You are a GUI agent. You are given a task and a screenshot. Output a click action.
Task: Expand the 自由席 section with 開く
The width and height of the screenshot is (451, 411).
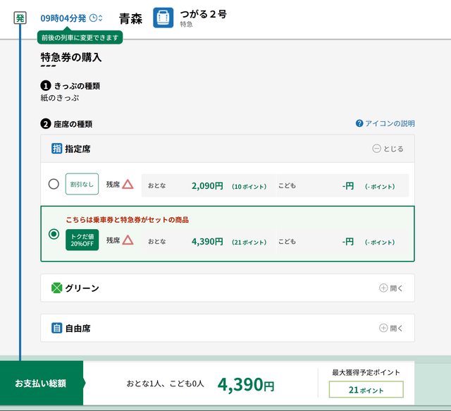point(391,328)
